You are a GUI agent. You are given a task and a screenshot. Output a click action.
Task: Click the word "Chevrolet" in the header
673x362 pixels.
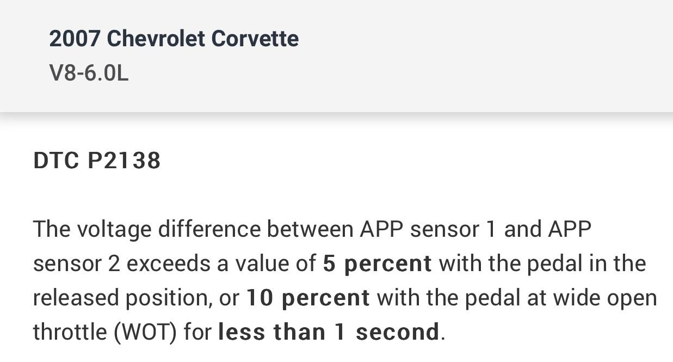tap(156, 39)
